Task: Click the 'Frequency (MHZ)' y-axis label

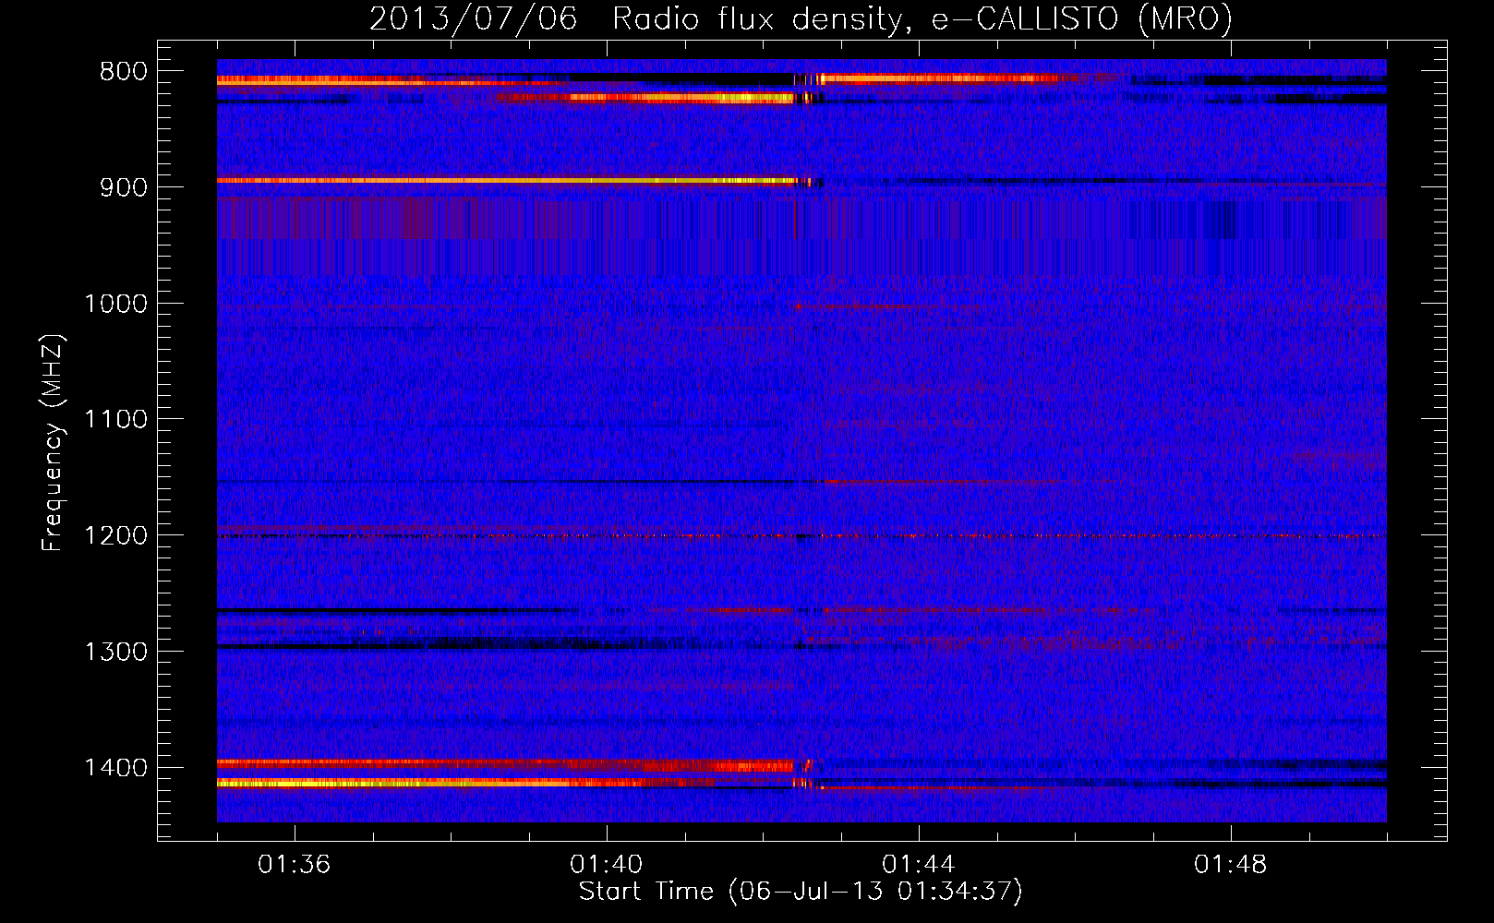Action: [x=53, y=443]
